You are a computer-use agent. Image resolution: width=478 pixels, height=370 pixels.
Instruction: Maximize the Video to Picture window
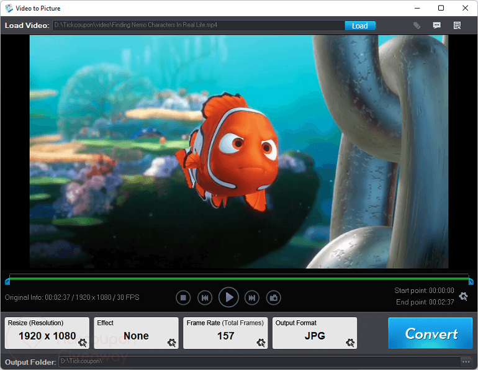tap(441, 8)
